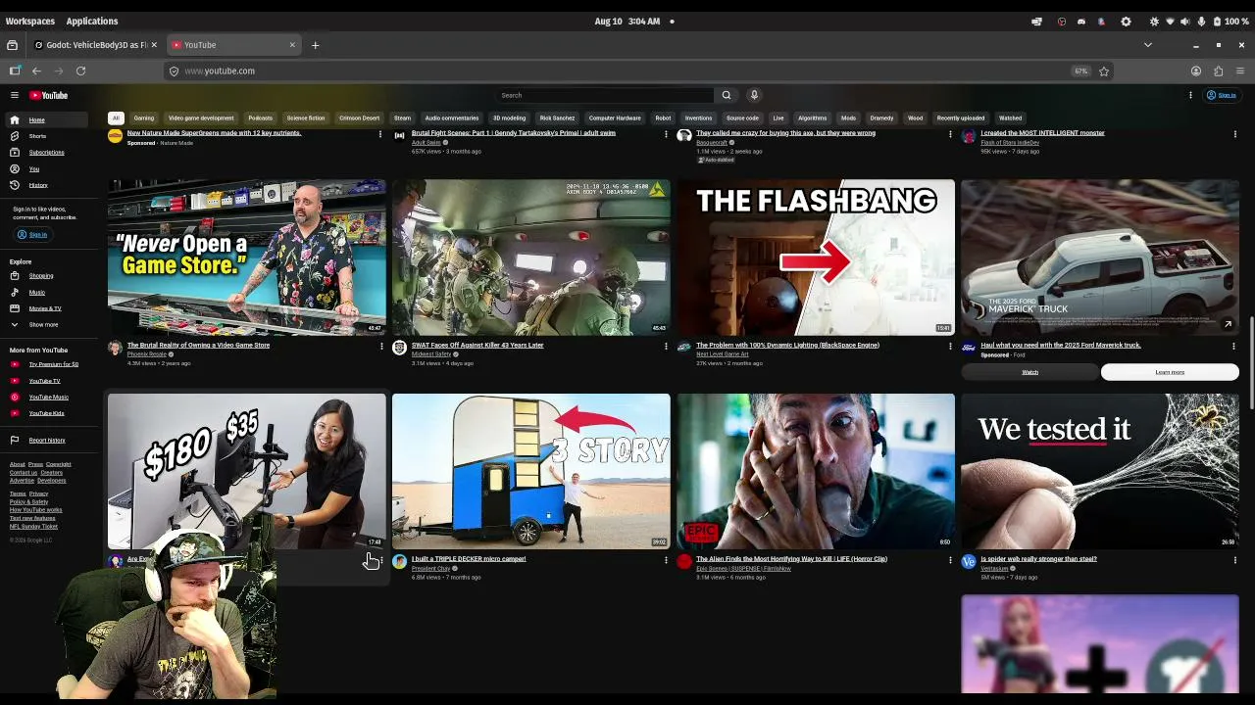Viewport: 1255px width, 705px height.
Task: Open watch History icon in sidebar
Action: (x=15, y=185)
